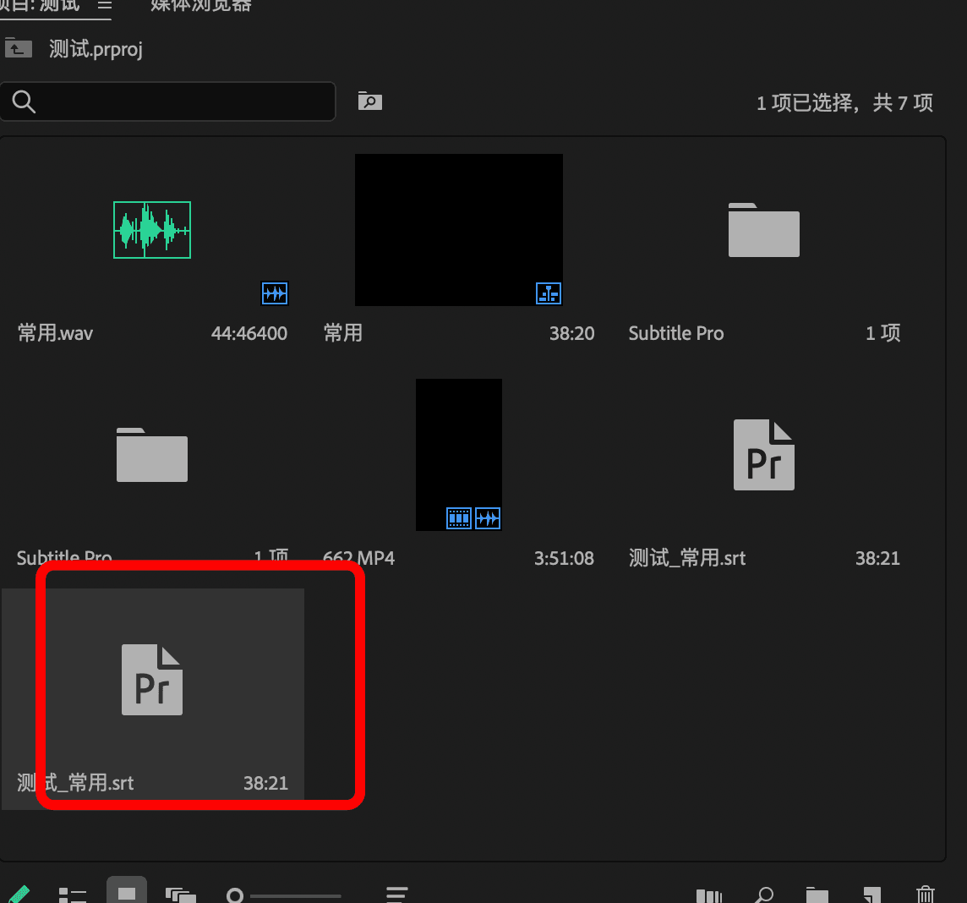Viewport: 967px width, 903px height.
Task: Go up one folder level
Action: [x=18, y=48]
